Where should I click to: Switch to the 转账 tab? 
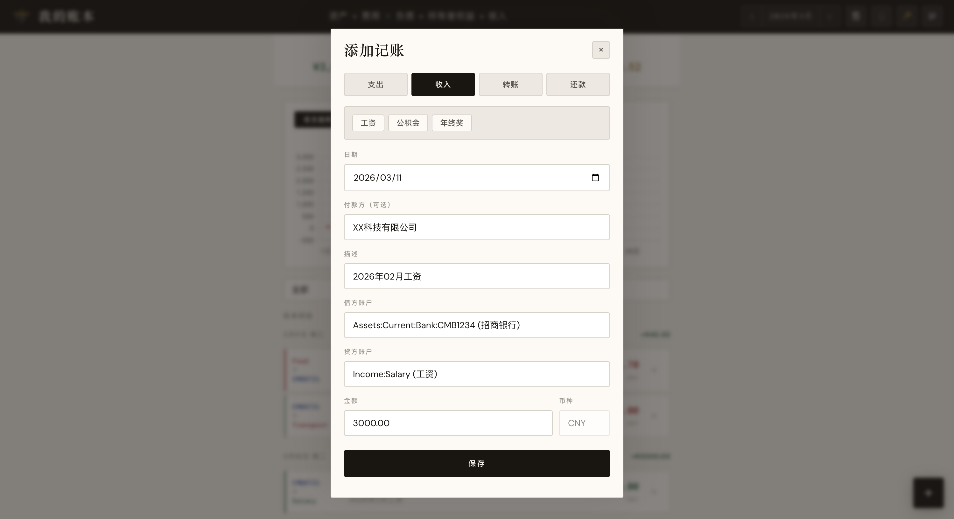[x=510, y=84]
